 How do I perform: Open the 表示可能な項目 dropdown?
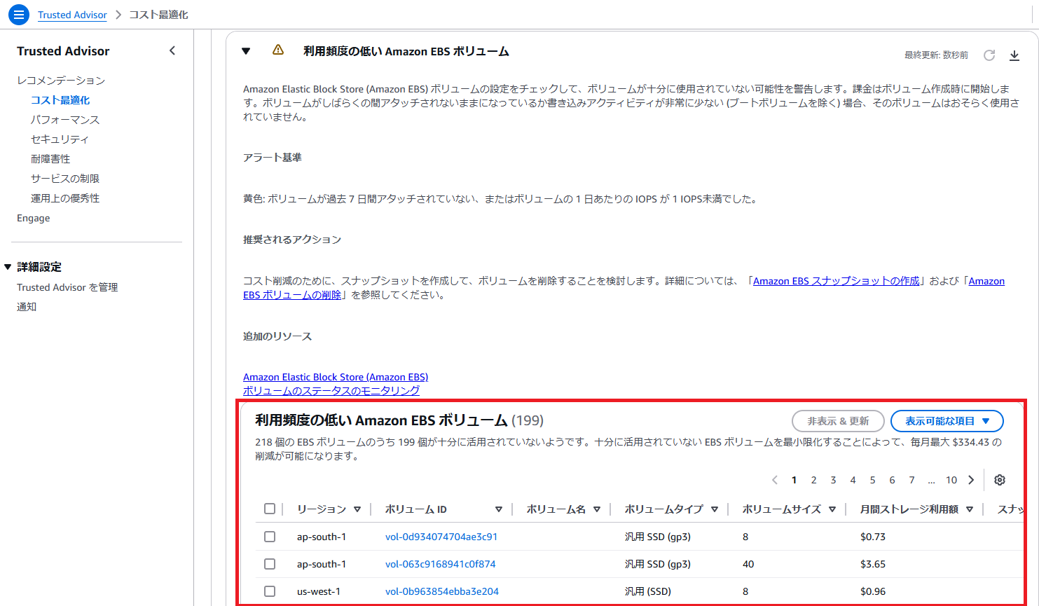click(947, 421)
